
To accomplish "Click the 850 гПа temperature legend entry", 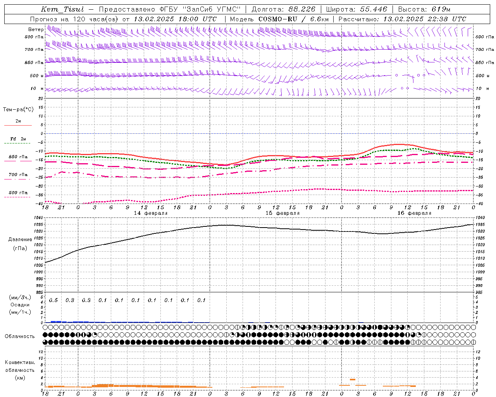I will [18, 159].
